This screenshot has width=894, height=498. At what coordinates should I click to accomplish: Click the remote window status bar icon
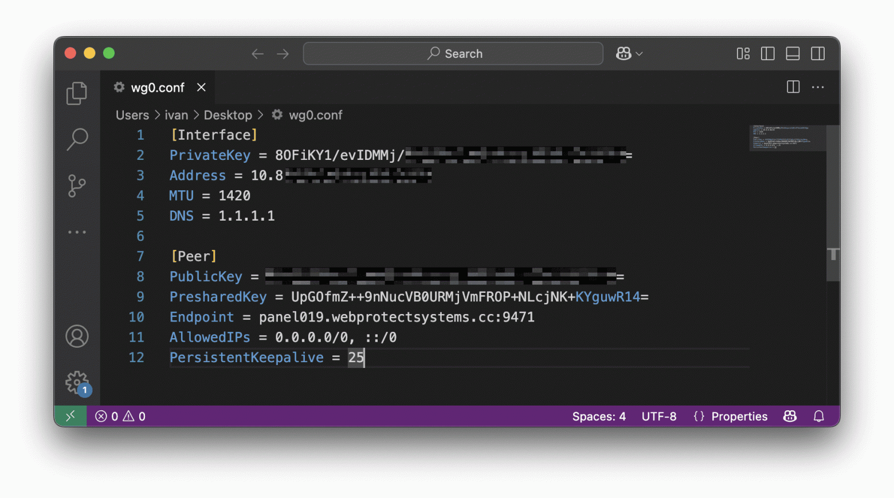click(70, 416)
